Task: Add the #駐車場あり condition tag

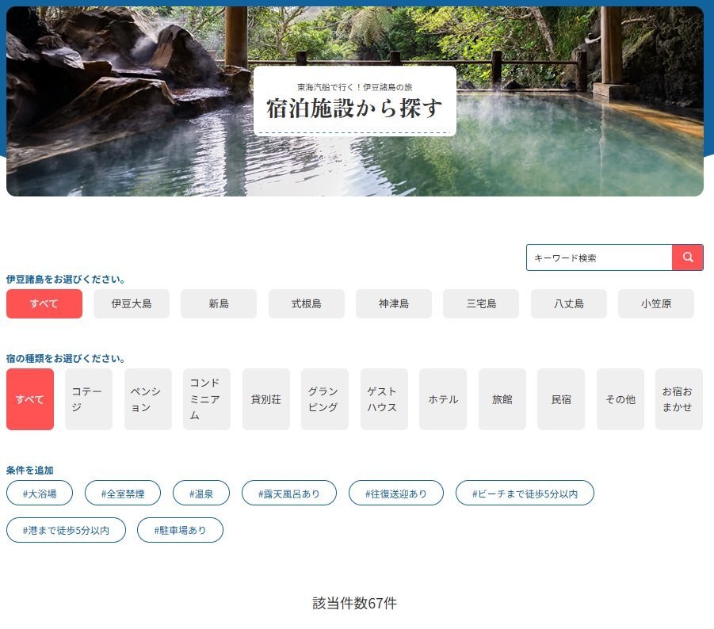Action: 181,530
